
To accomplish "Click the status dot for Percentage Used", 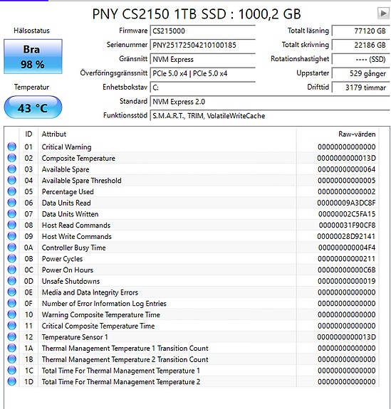I will 12,191.
